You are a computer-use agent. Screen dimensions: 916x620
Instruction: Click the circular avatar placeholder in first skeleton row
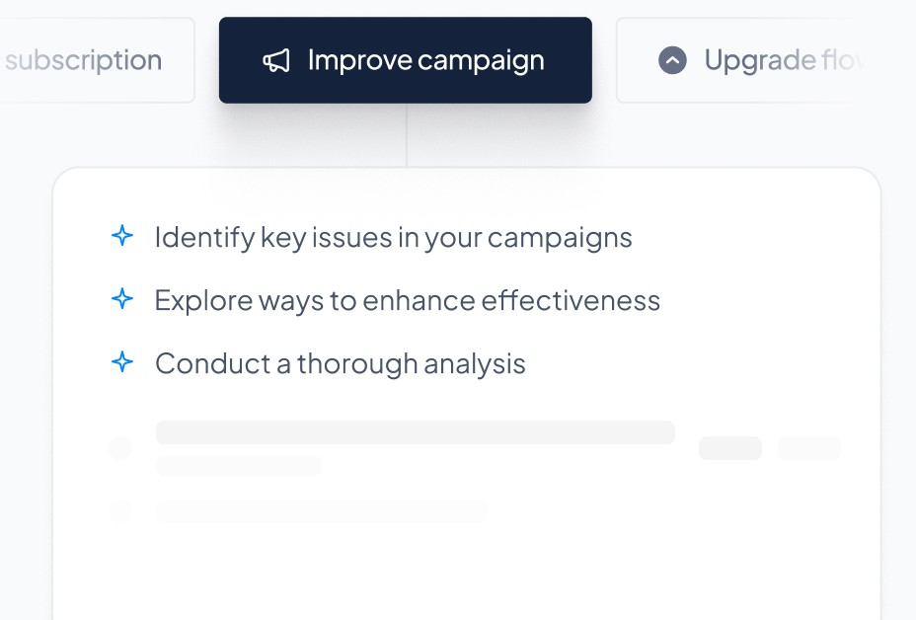[121, 448]
